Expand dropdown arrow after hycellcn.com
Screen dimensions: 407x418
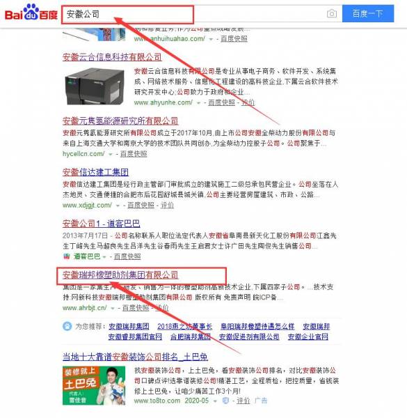[111, 155]
